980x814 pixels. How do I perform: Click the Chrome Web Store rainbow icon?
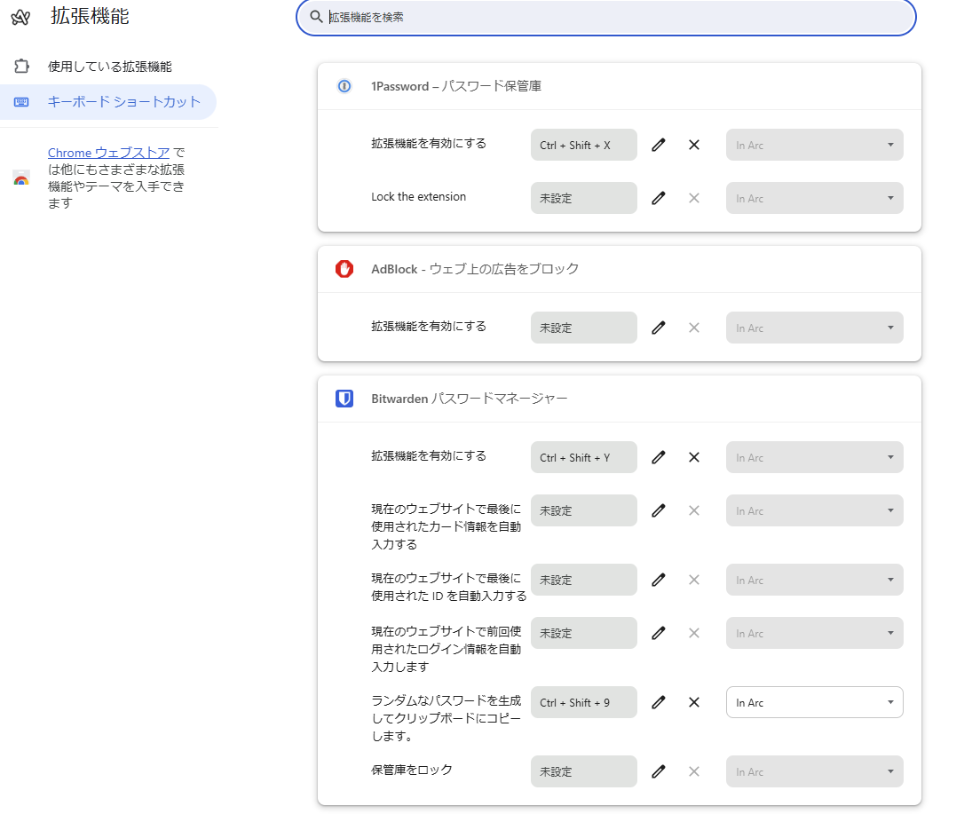click(x=21, y=178)
